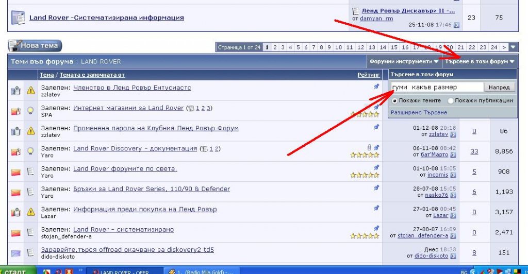Click attachment paperclip icon on документация row

(369, 147)
